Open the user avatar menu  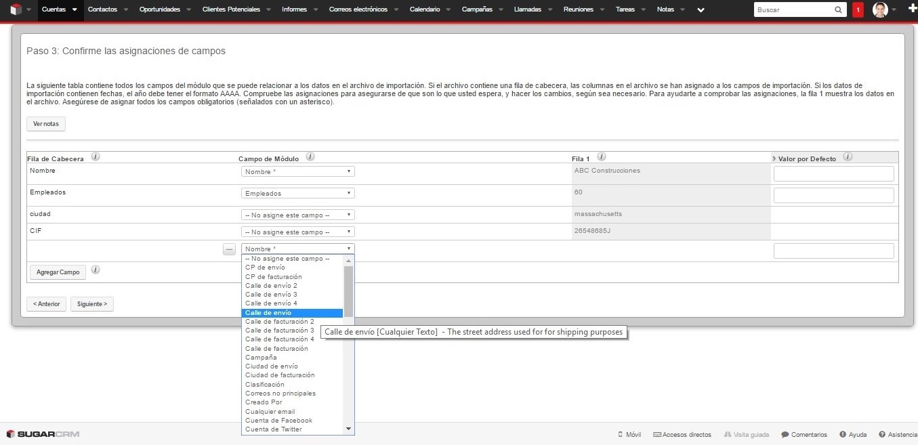[880, 10]
